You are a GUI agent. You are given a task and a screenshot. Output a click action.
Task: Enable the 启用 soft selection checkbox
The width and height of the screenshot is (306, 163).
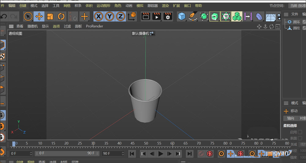click(300, 132)
